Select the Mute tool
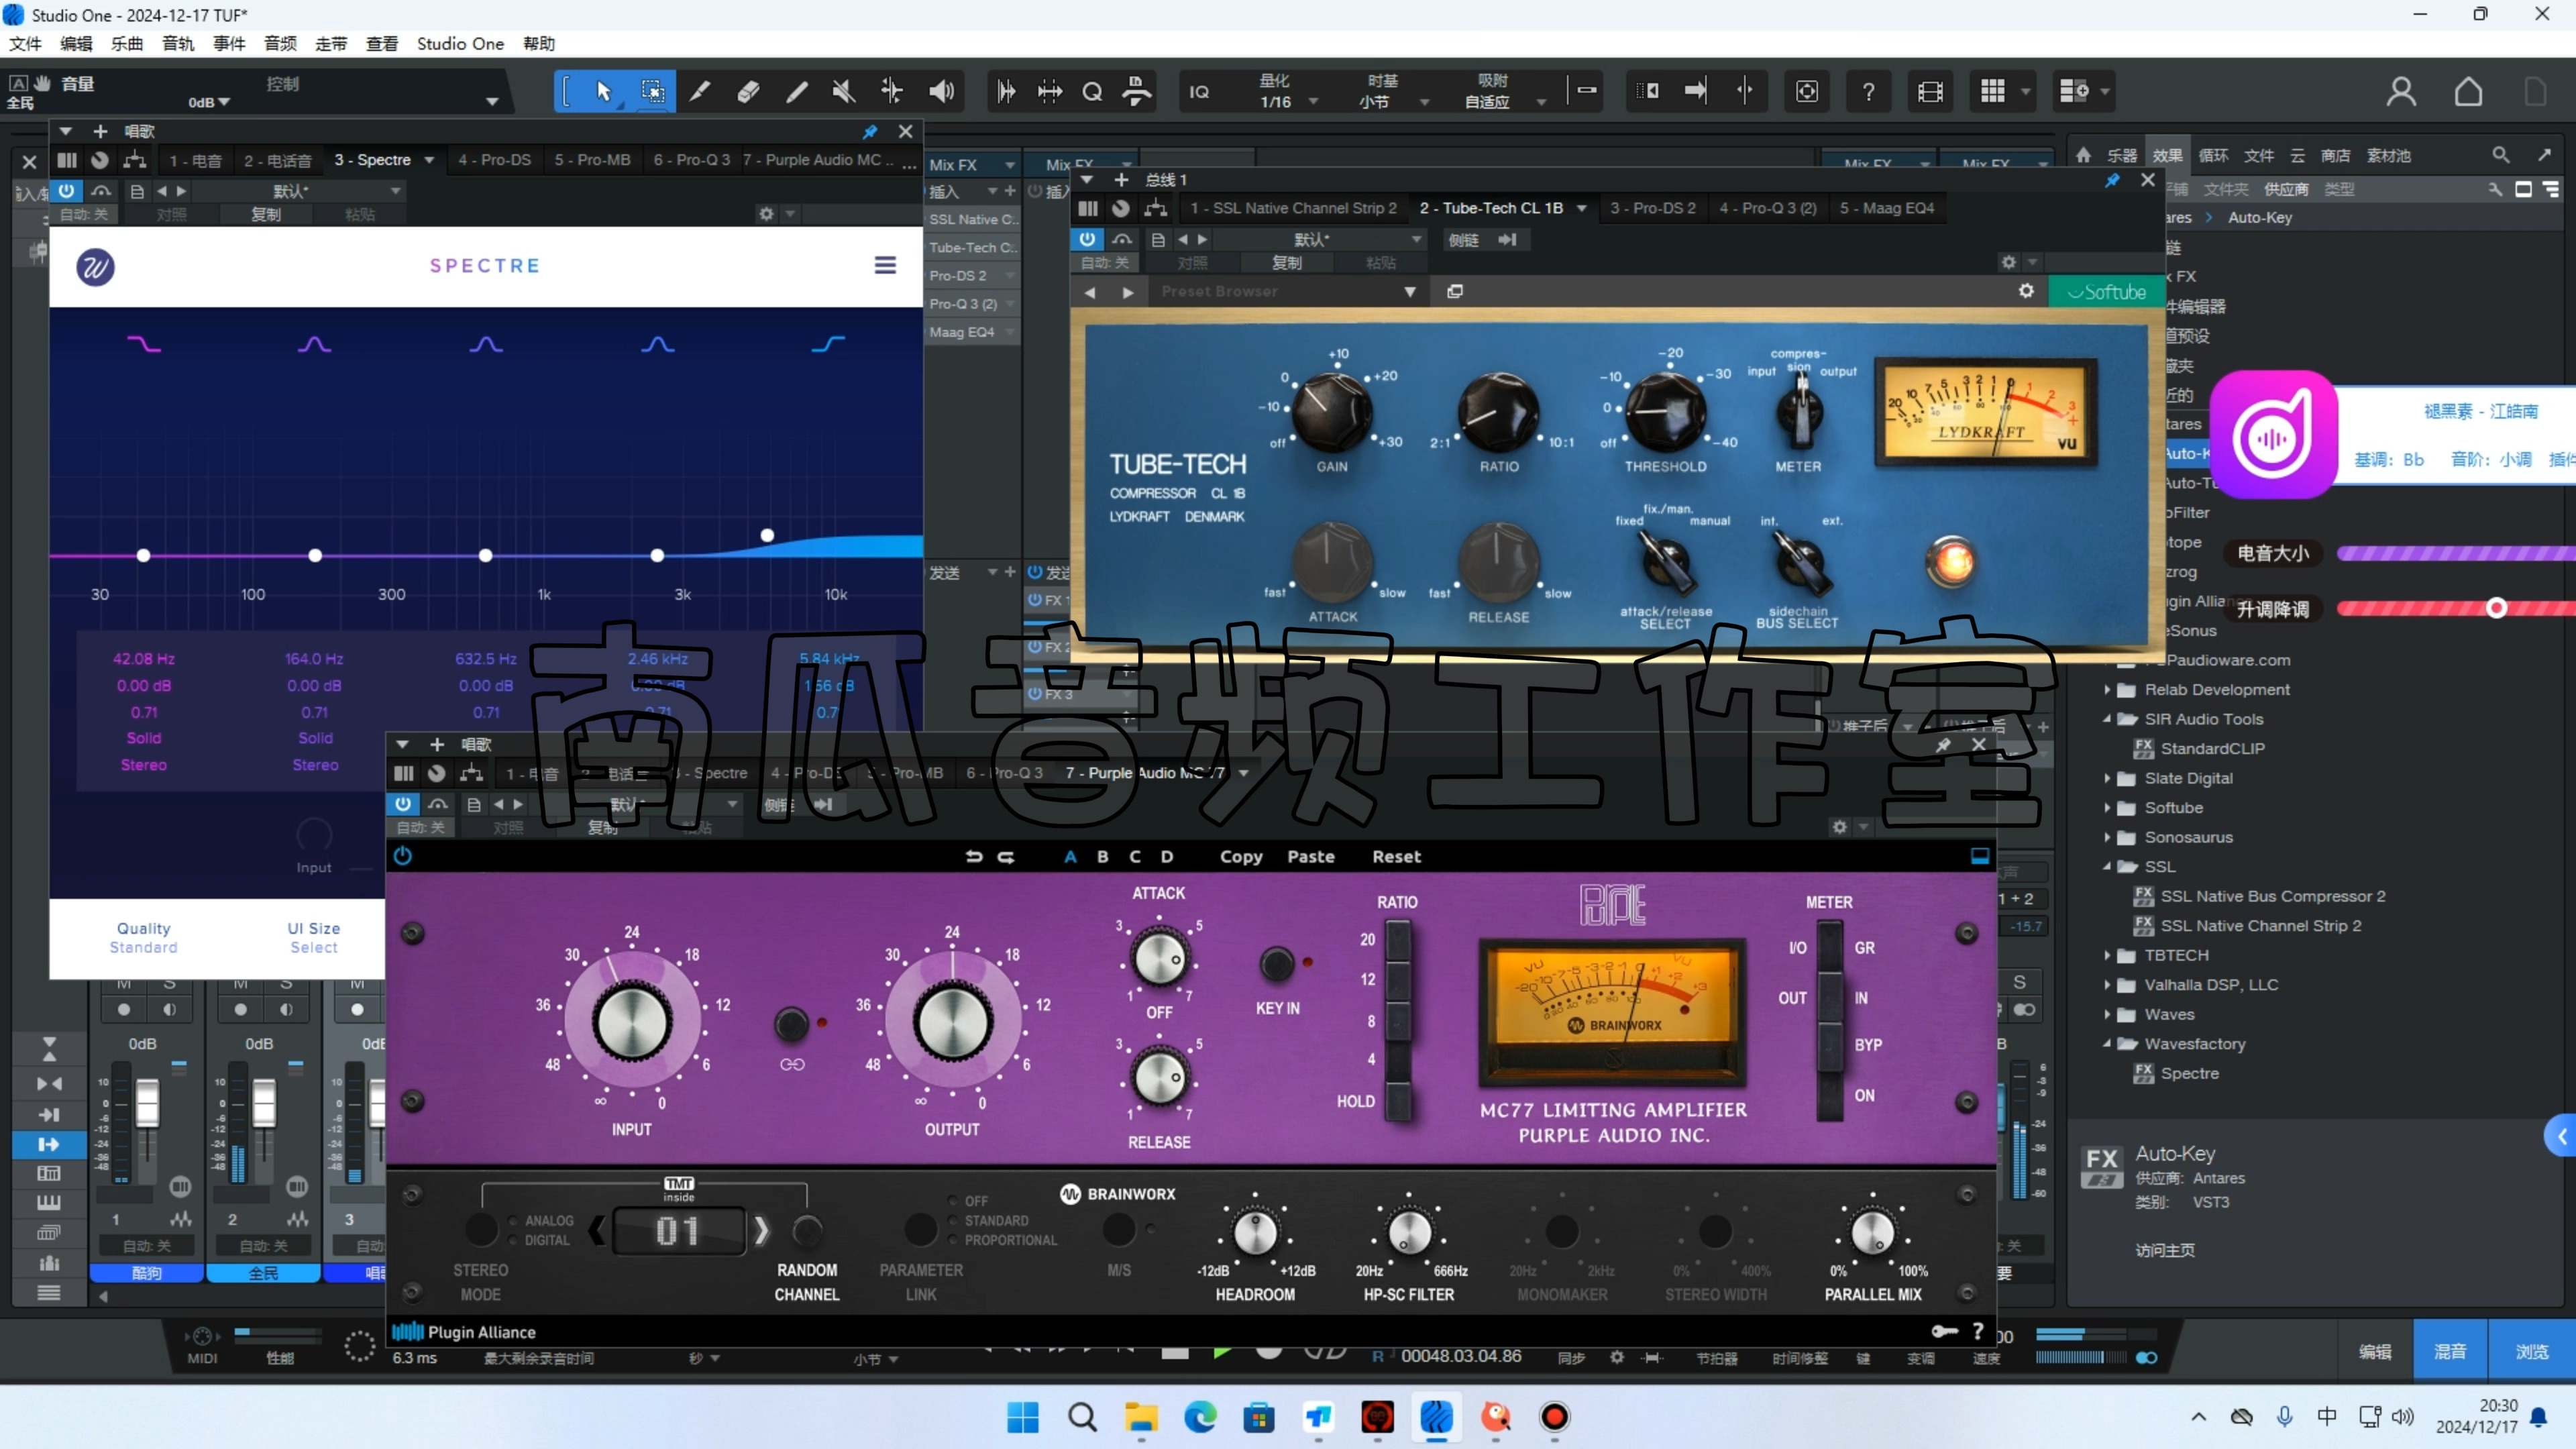Viewport: 2576px width, 1449px height. tap(844, 91)
